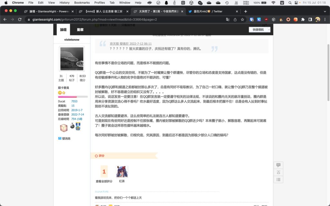Reload the page with the refresh icon
The height and width of the screenshot is (206, 330).
tap(20, 19)
